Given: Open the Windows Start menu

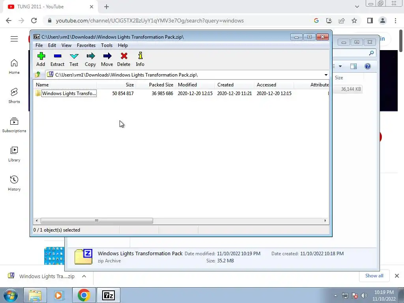Looking at the screenshot, I should (x=11, y=296).
